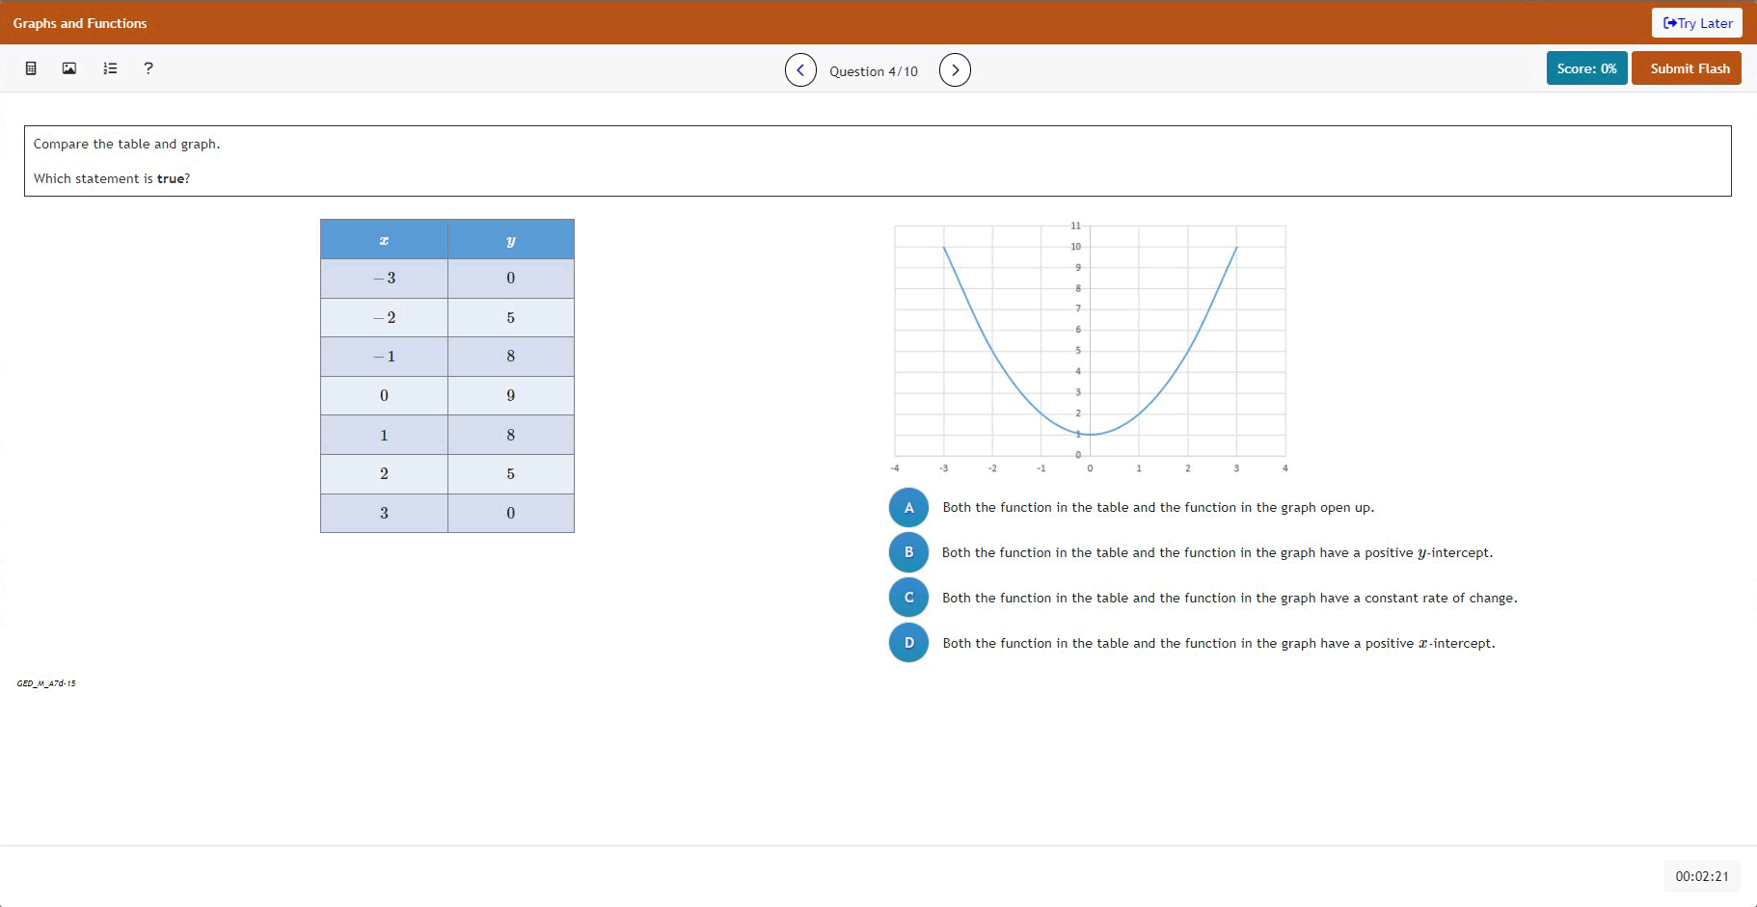Image resolution: width=1757 pixels, height=907 pixels.
Task: Click the GED_M_A7d-15 code label
Action: [46, 683]
